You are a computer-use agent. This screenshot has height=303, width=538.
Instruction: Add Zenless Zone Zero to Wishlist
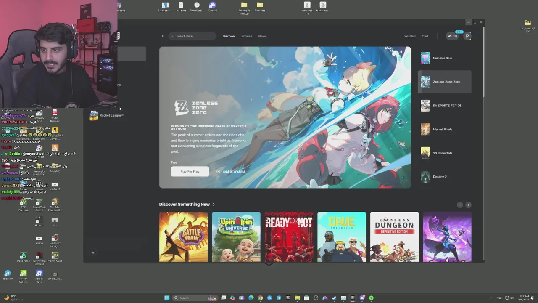point(231,171)
